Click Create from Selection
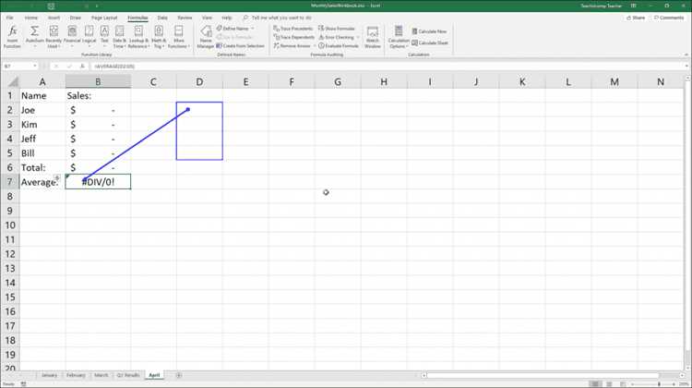The height and width of the screenshot is (388, 692). [240, 46]
